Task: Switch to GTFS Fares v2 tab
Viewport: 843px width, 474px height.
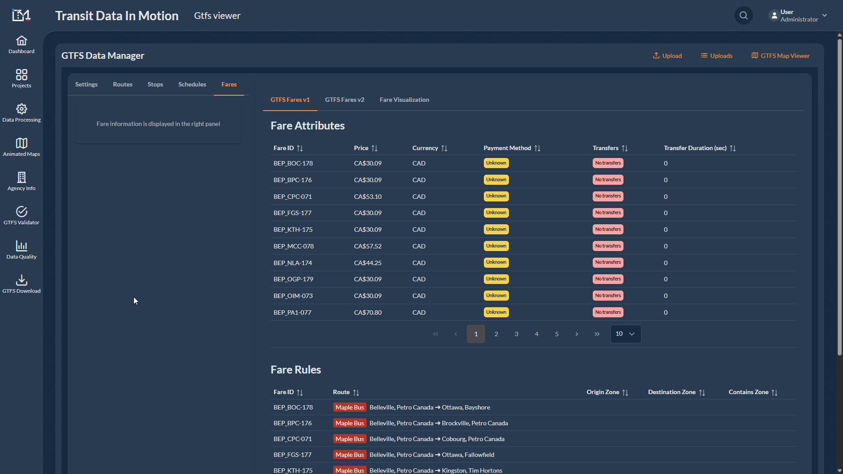Action: 344,100
